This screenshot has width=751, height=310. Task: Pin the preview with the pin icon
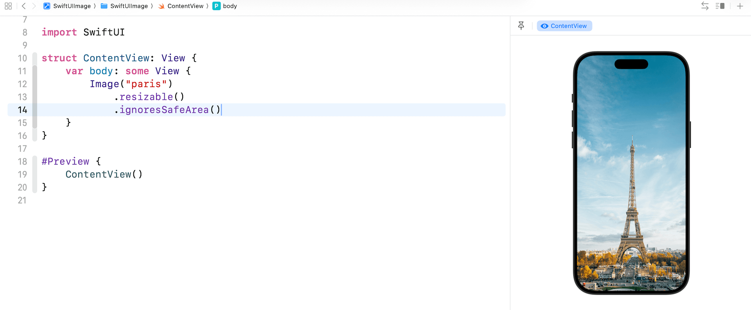coord(521,26)
